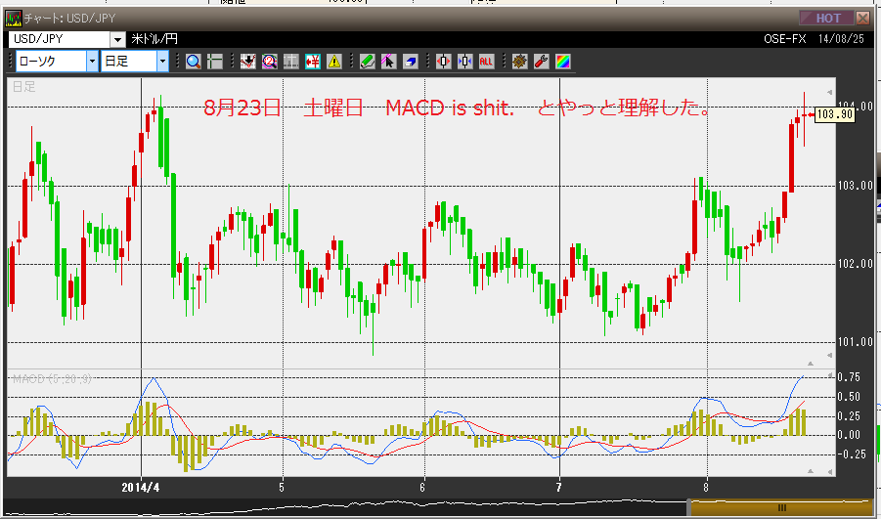Select the crosshair cursor tool icon

coord(215,62)
